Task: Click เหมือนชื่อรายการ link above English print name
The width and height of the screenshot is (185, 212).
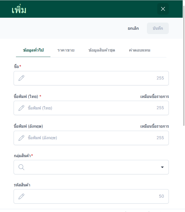Action: coord(154,126)
